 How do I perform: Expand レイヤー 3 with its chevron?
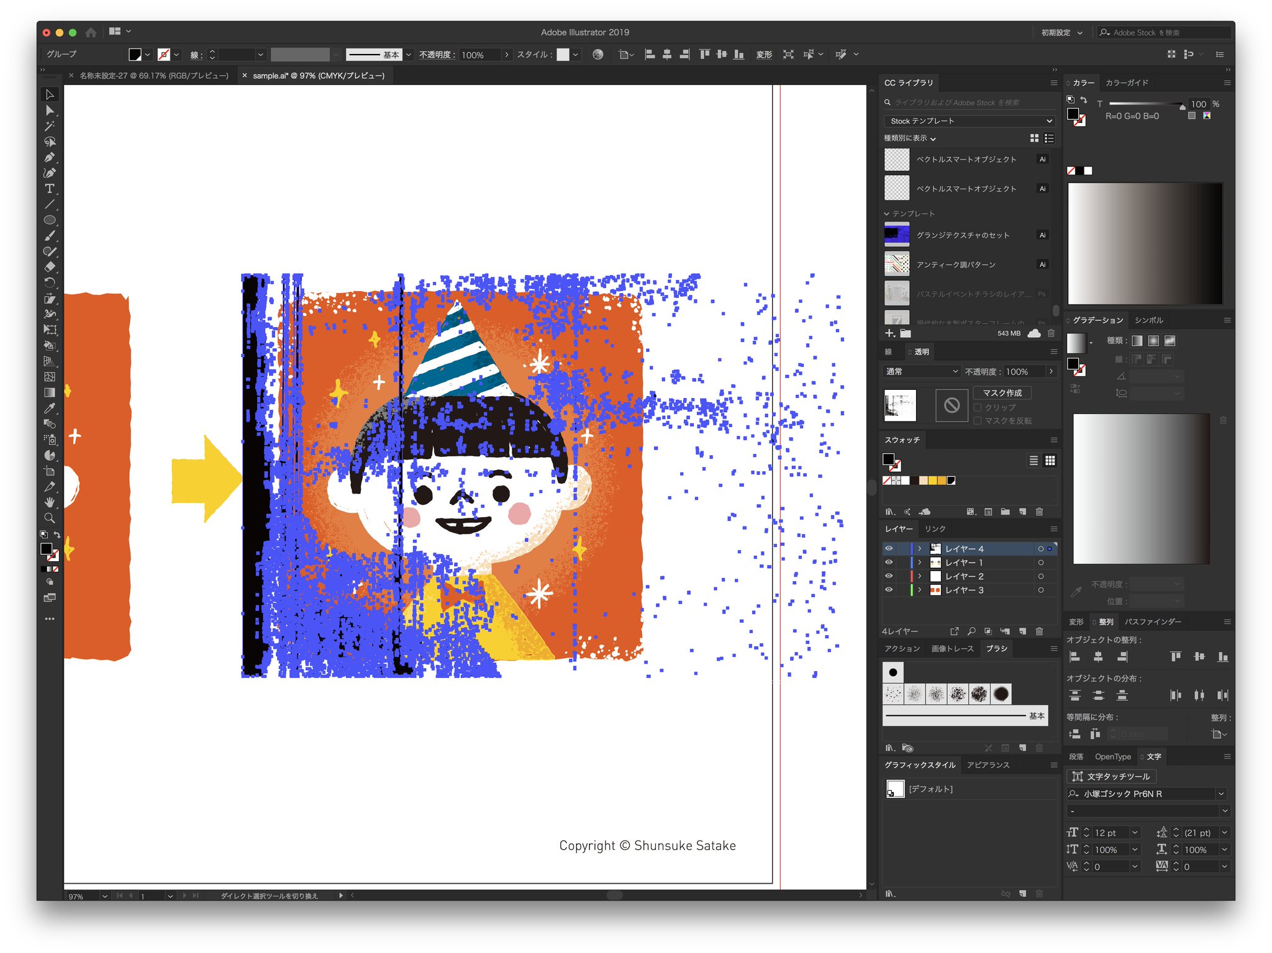coord(920,590)
